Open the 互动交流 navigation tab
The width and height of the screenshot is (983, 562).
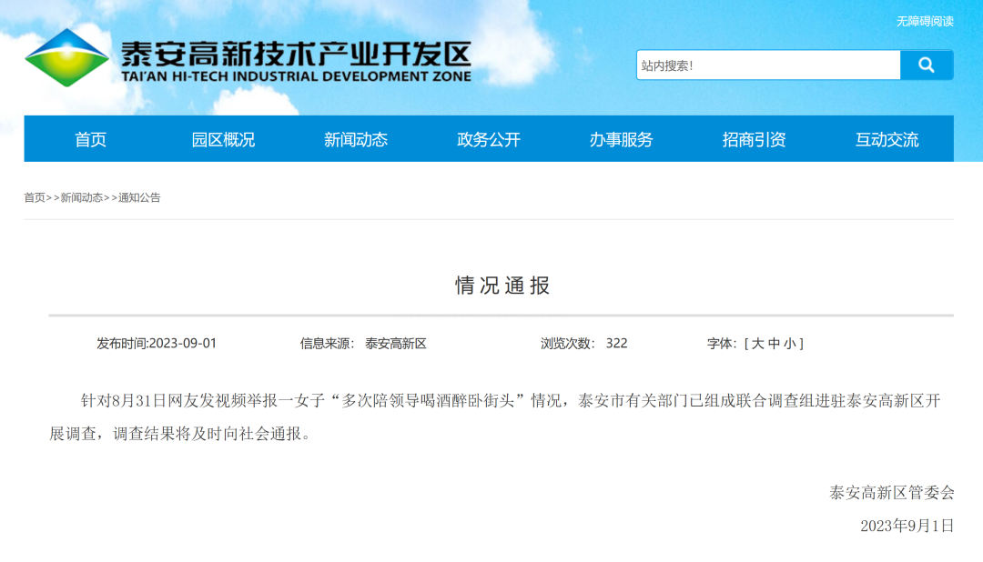pos(887,139)
